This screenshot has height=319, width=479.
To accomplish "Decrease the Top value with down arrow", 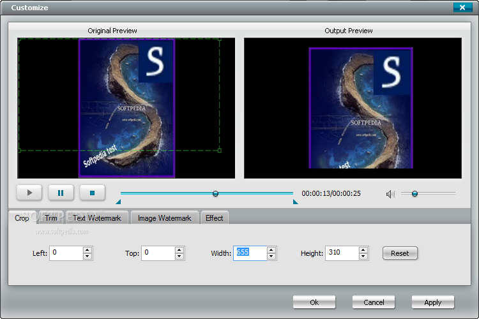I will [x=179, y=256].
